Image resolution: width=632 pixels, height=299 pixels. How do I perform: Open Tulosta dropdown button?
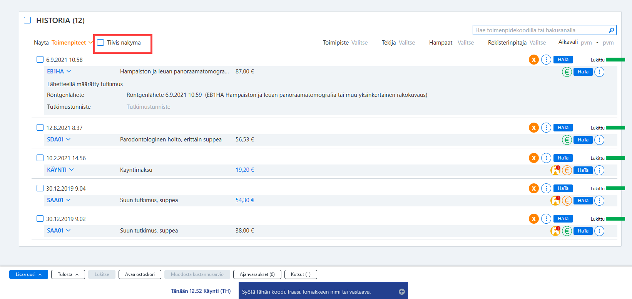[68, 274]
